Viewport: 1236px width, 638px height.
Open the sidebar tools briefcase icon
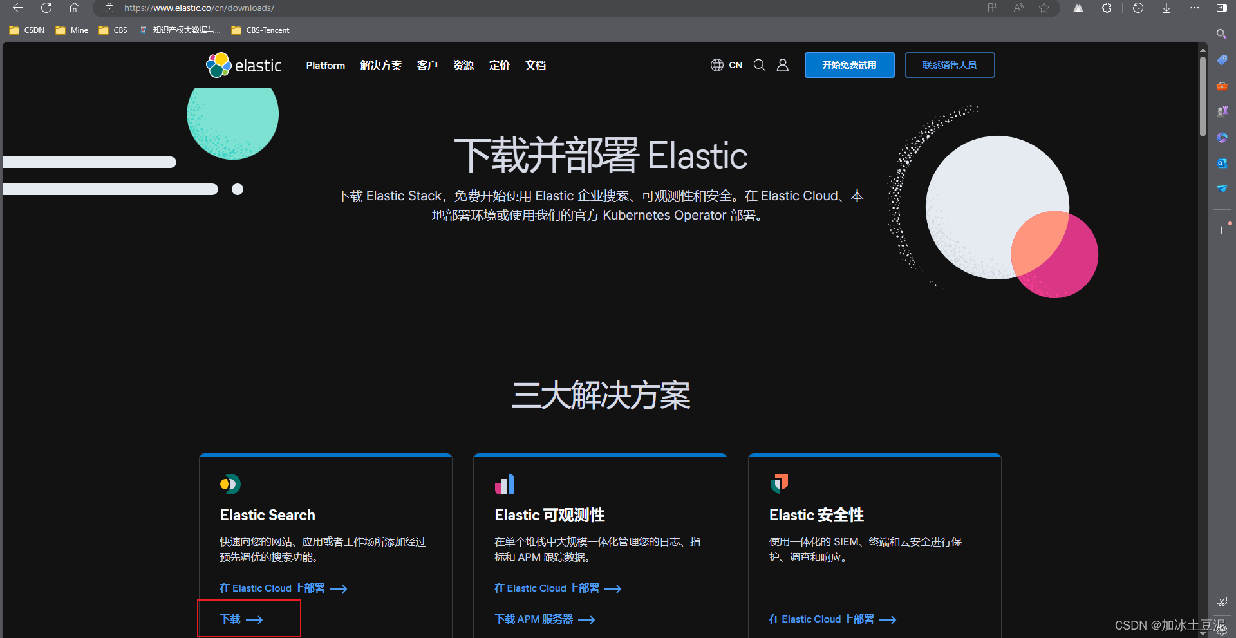(1222, 86)
